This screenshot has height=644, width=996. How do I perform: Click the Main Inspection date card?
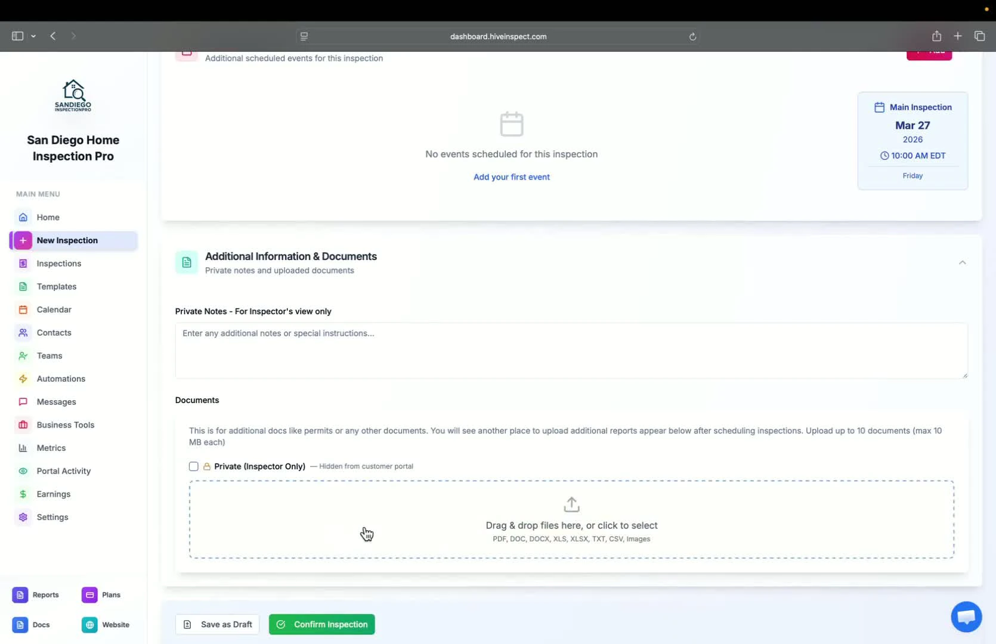pyautogui.click(x=913, y=141)
